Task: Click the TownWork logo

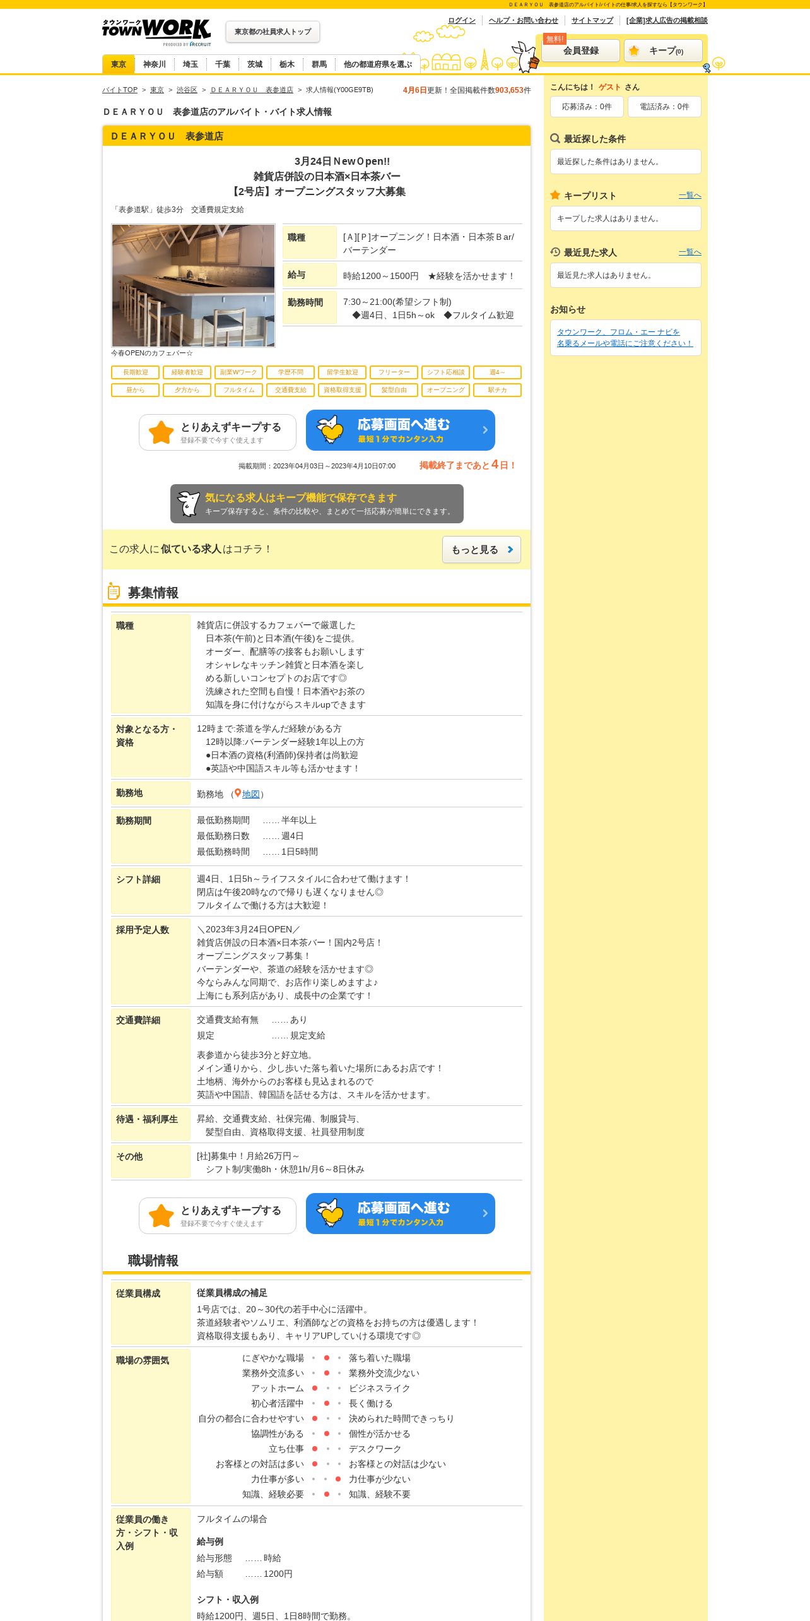Action: pos(156,32)
